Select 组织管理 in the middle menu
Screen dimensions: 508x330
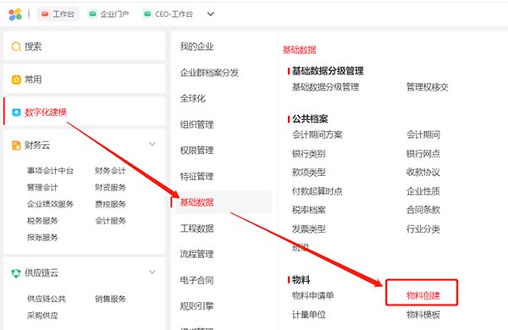point(196,124)
